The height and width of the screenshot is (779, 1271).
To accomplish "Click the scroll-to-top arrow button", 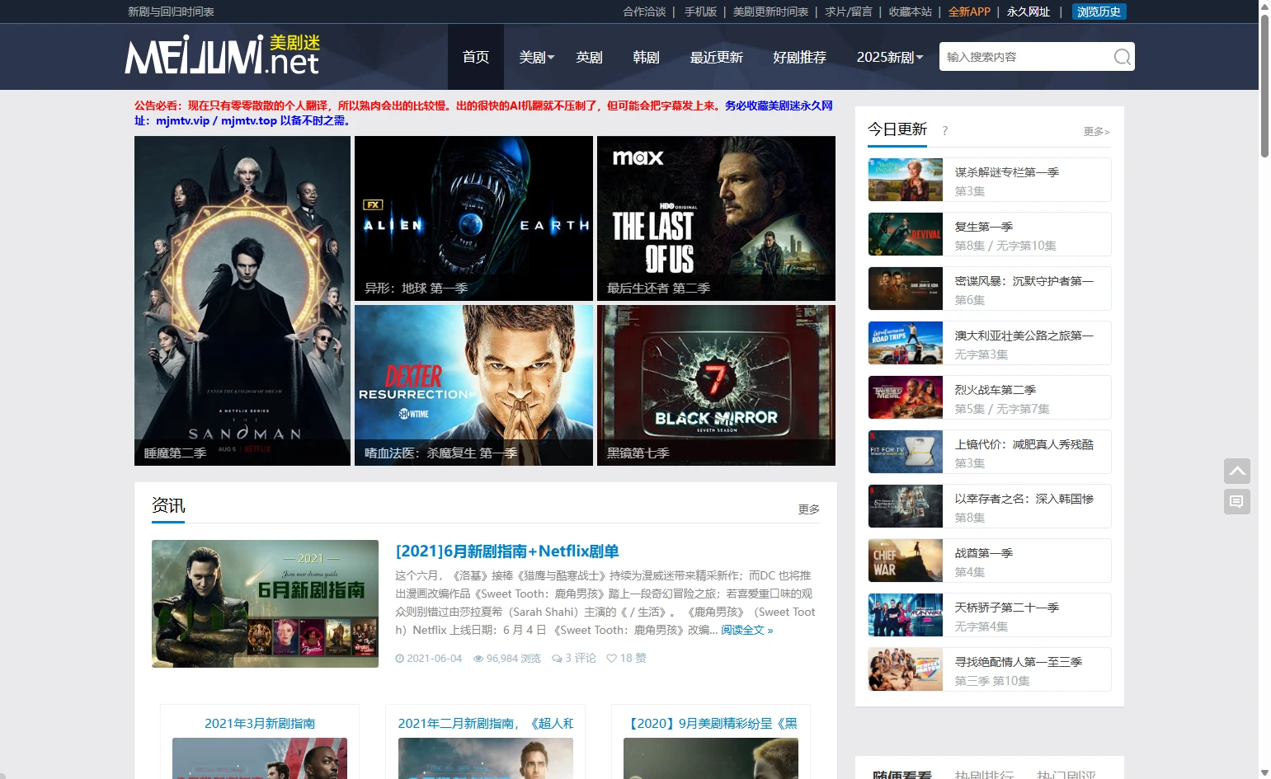I will click(1236, 472).
